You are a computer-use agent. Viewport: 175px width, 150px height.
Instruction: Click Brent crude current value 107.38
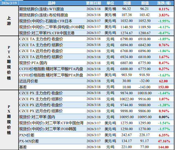pos(126,15)
